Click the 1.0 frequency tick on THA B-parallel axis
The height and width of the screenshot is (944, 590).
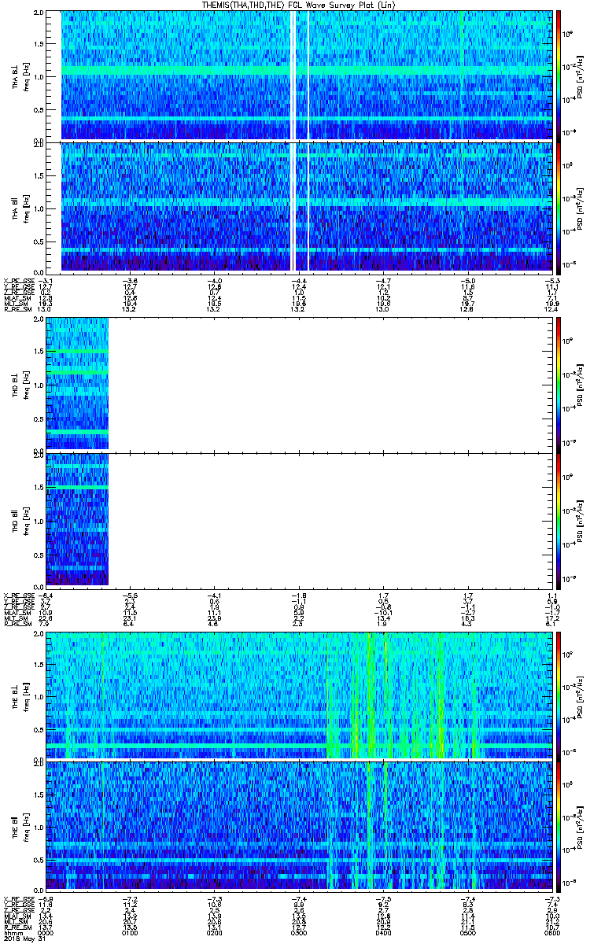[x=39, y=208]
